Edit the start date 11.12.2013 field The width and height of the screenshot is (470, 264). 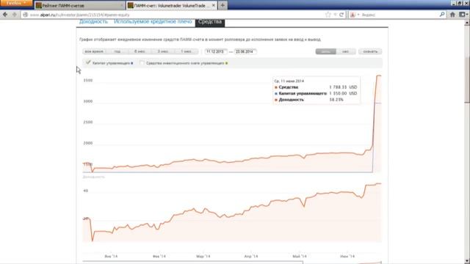click(216, 51)
